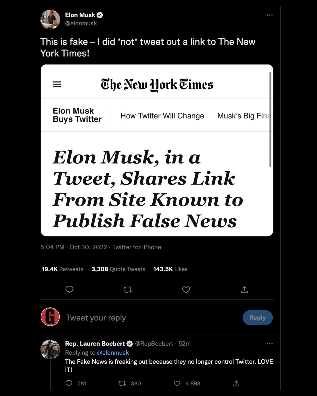
Task: Reply to Rep. Lauren Boebert's tweet
Action: [x=69, y=383]
